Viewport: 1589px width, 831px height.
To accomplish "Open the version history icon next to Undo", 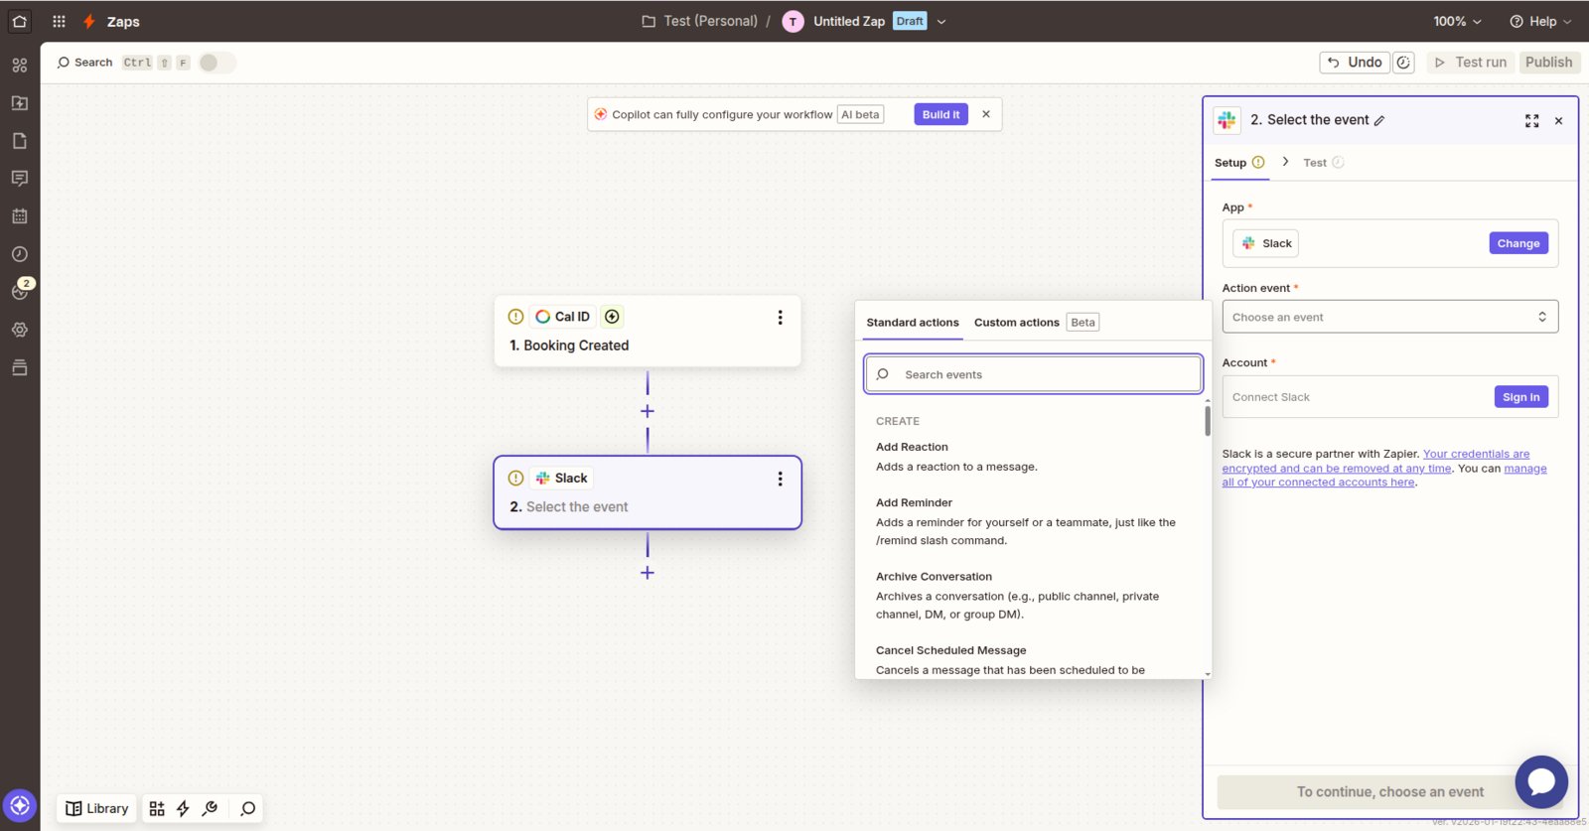I will pos(1403,63).
